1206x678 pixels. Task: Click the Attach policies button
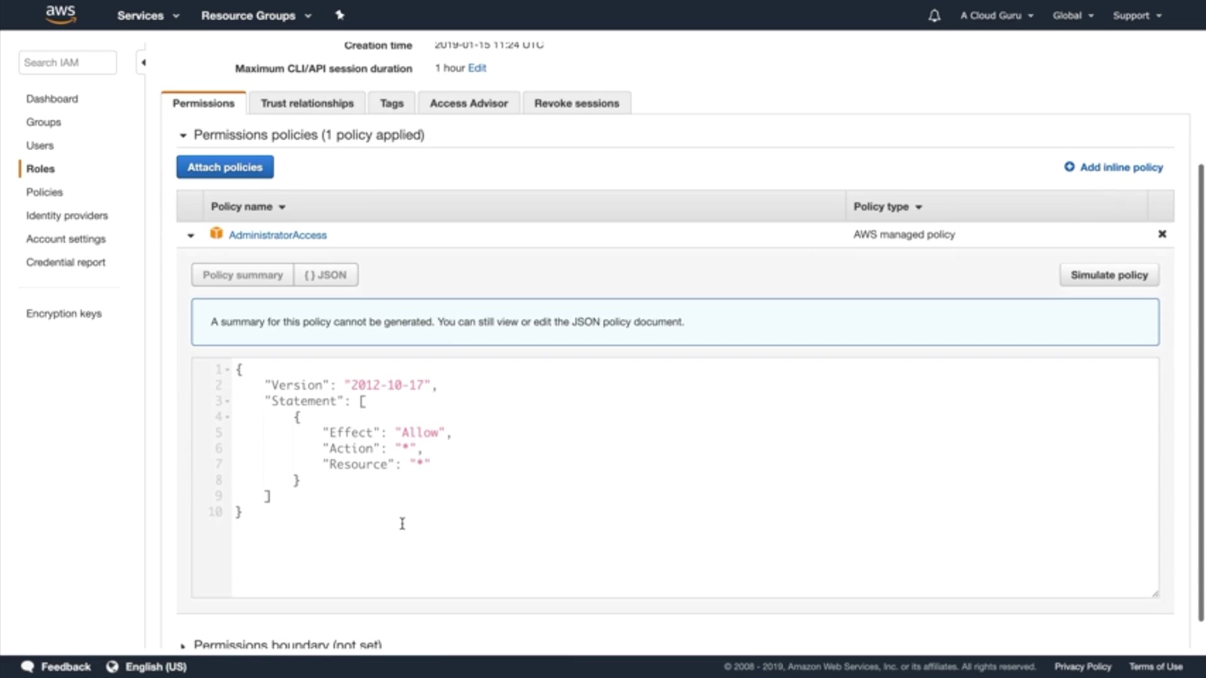[x=225, y=168]
